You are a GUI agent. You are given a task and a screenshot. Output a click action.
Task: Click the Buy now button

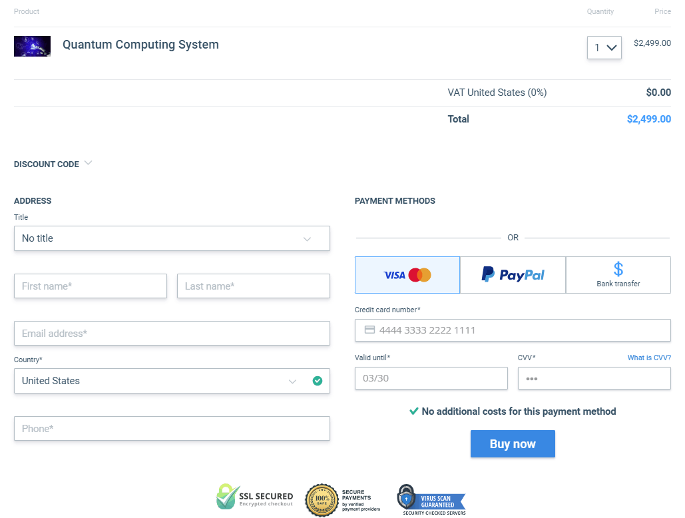pos(513,443)
